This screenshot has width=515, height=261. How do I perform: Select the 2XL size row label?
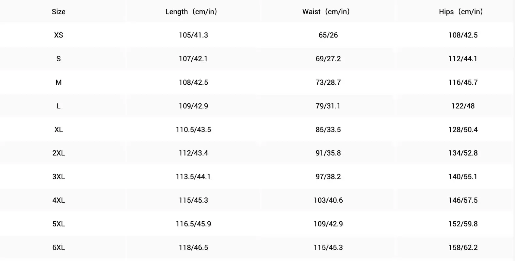pos(58,153)
